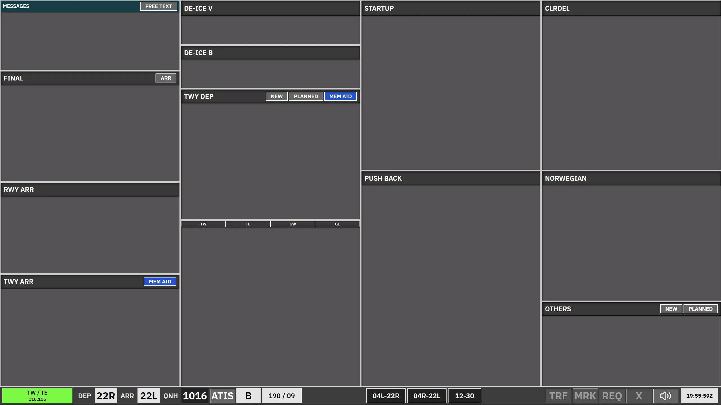Viewport: 721px width, 405px height.
Task: Click the REQ button
Action: click(x=612, y=396)
